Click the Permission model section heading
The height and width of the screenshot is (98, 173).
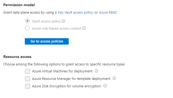tap(19, 5)
